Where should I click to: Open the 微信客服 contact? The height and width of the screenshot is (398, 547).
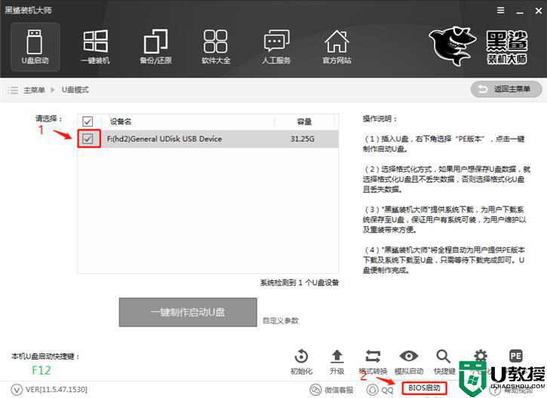(x=332, y=390)
